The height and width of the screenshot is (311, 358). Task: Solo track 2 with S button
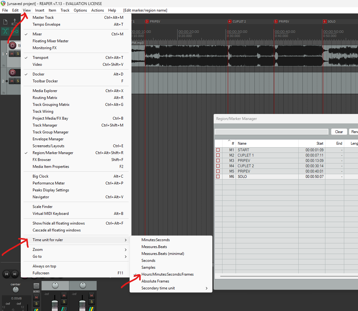point(18,81)
